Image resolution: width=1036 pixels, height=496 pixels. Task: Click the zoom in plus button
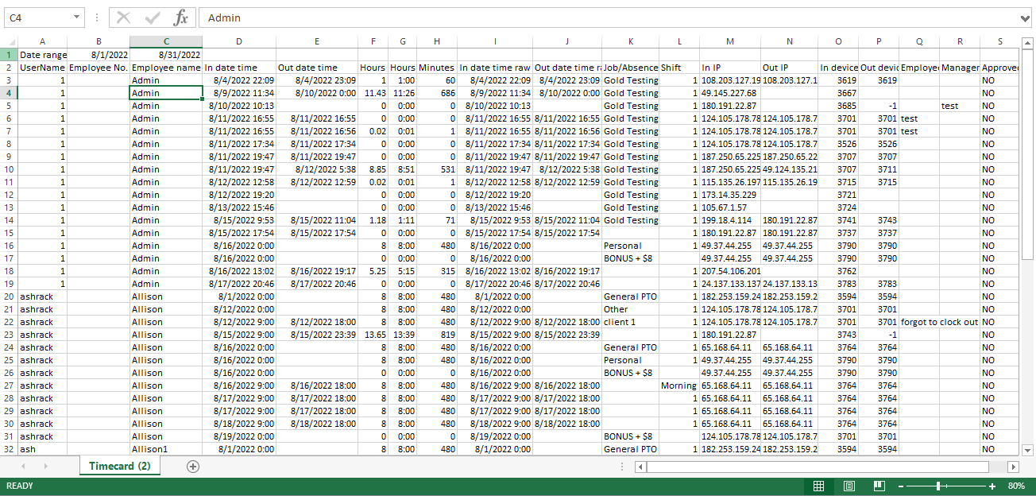(992, 486)
